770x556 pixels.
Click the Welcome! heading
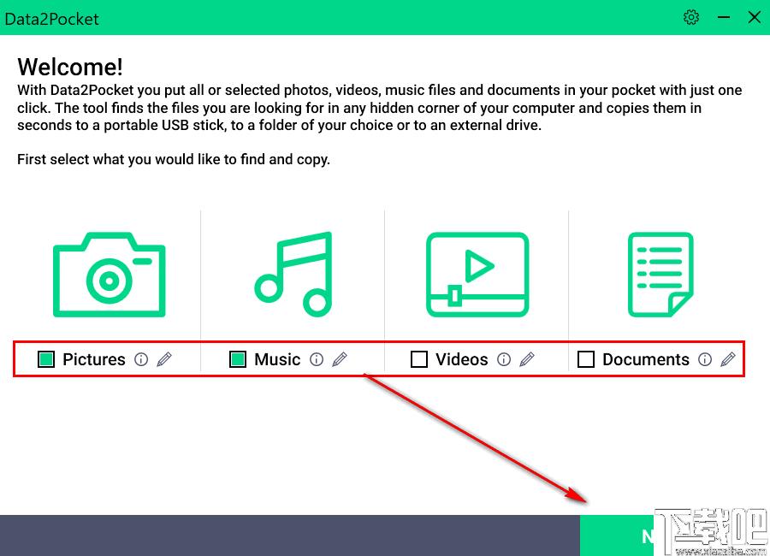pyautogui.click(x=70, y=67)
